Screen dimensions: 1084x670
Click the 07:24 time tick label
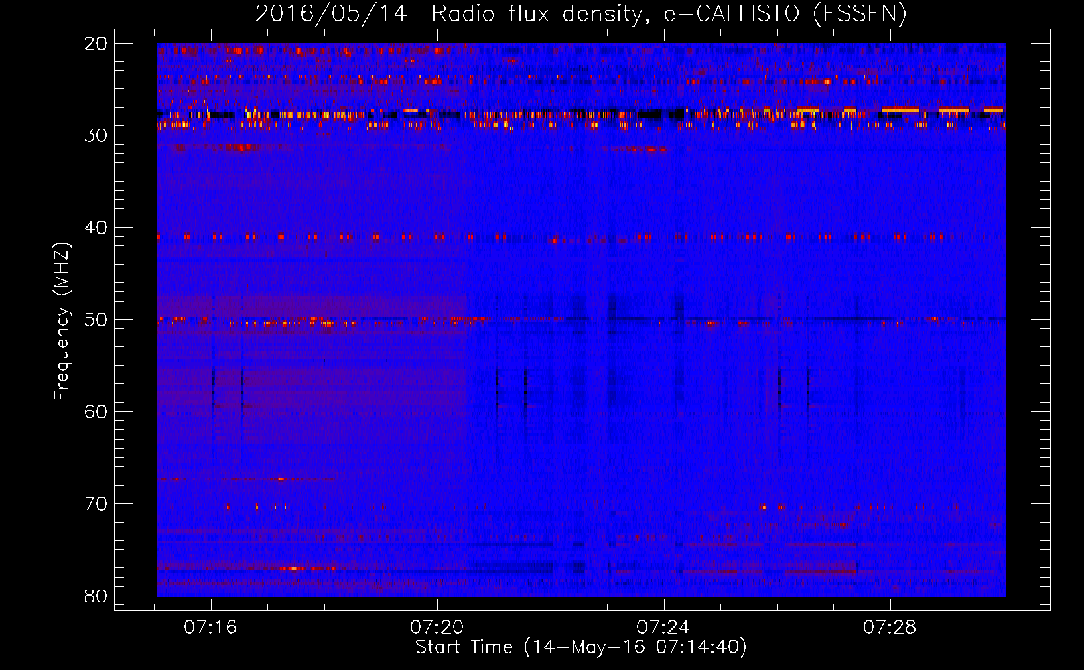pyautogui.click(x=663, y=628)
